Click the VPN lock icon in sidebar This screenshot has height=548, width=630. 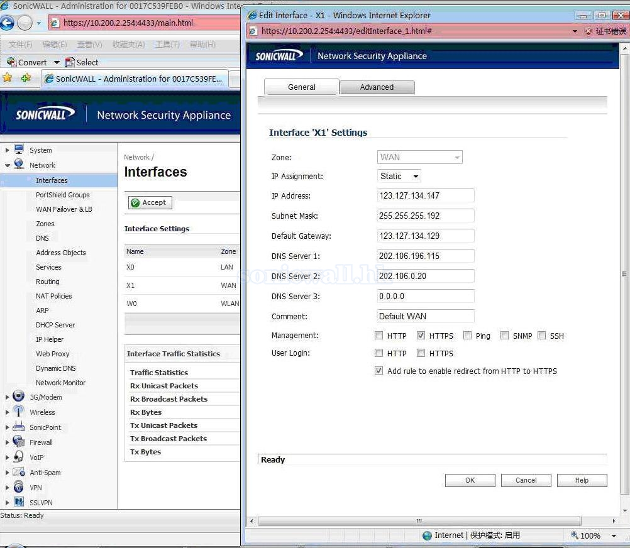tap(18, 486)
